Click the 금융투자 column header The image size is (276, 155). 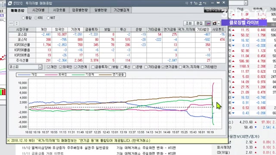[x=91, y=30]
